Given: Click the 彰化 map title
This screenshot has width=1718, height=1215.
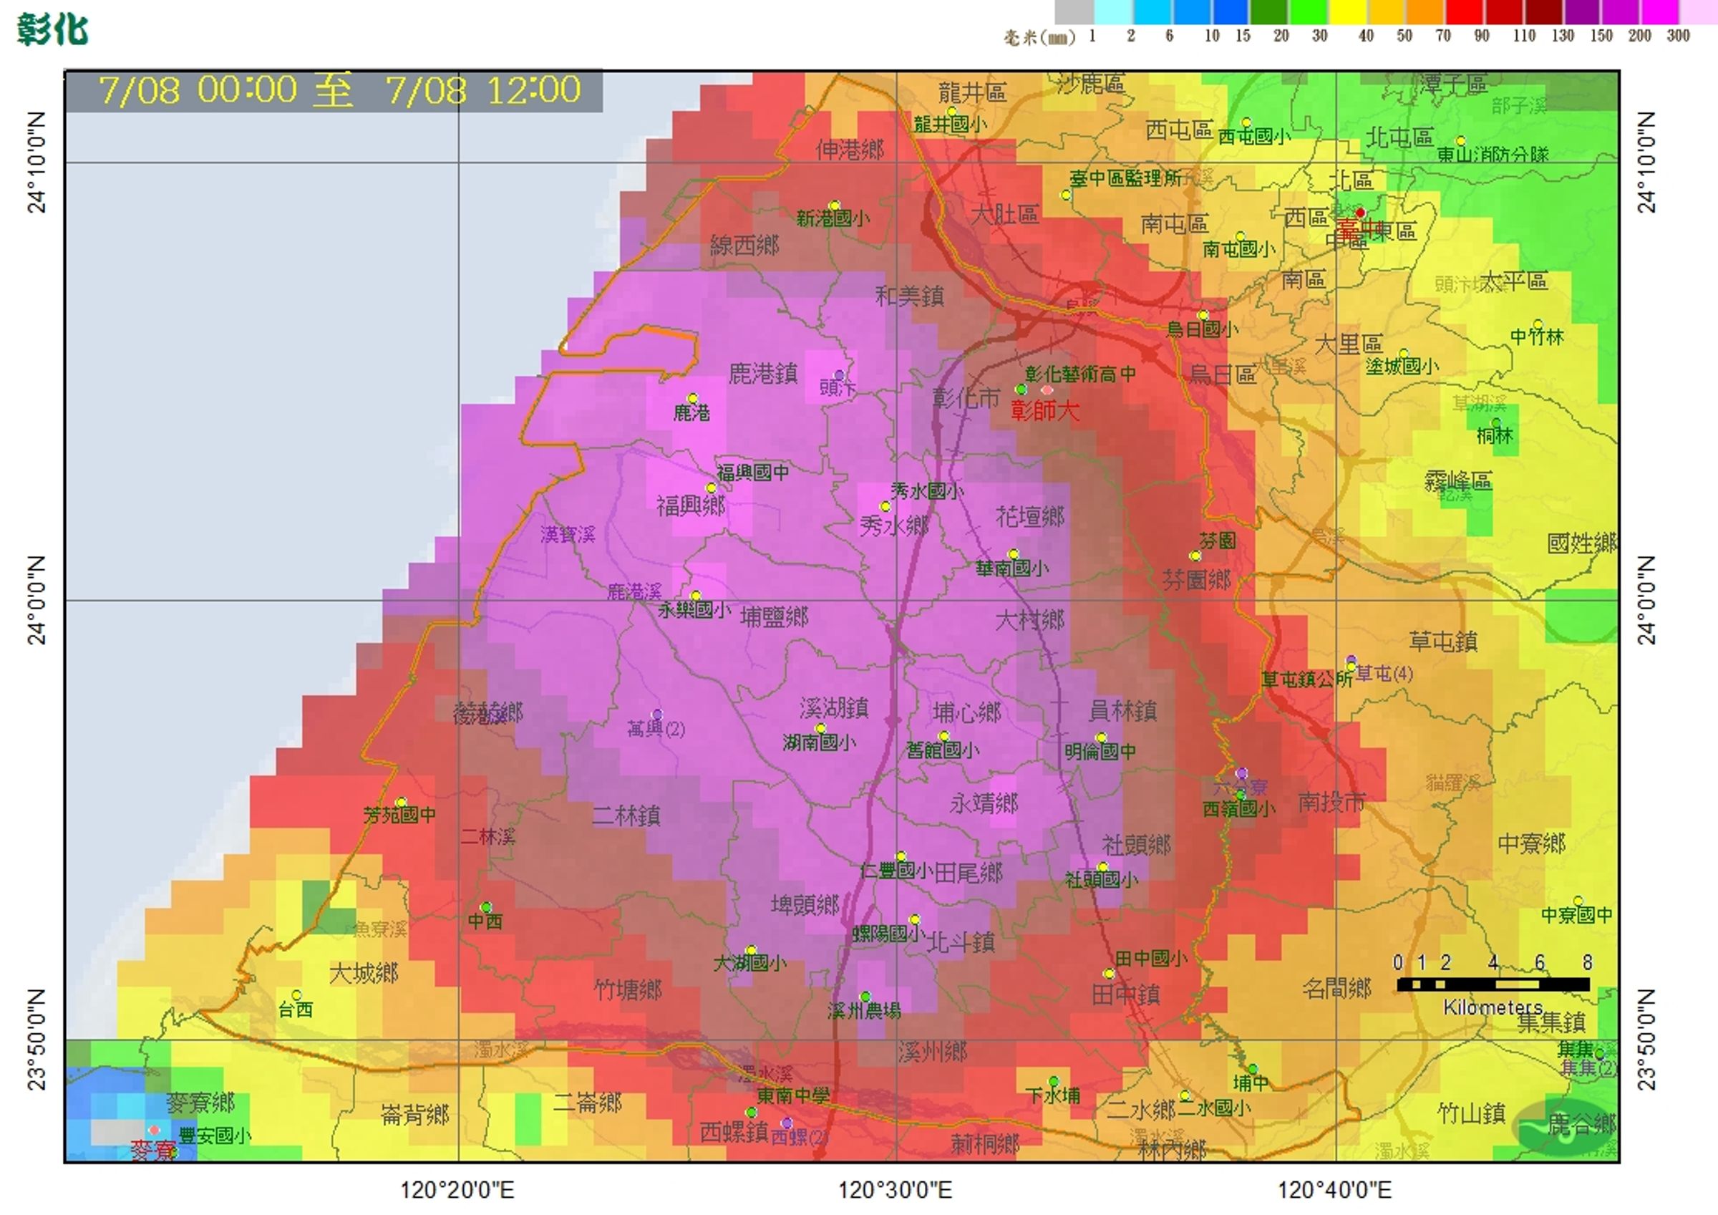Looking at the screenshot, I should (53, 30).
